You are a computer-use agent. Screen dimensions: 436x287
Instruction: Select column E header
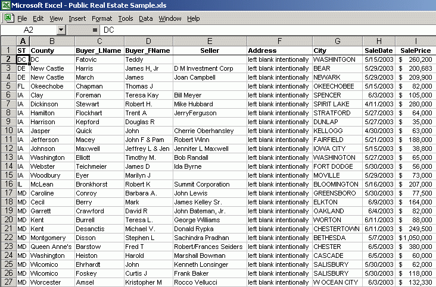210,41
